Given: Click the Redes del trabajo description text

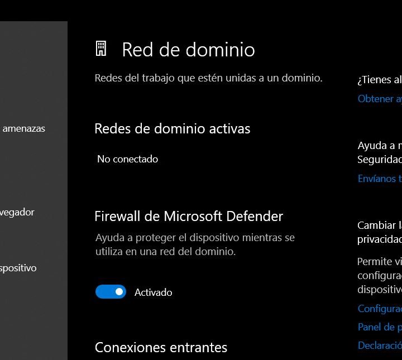Looking at the screenshot, I should 208,78.
